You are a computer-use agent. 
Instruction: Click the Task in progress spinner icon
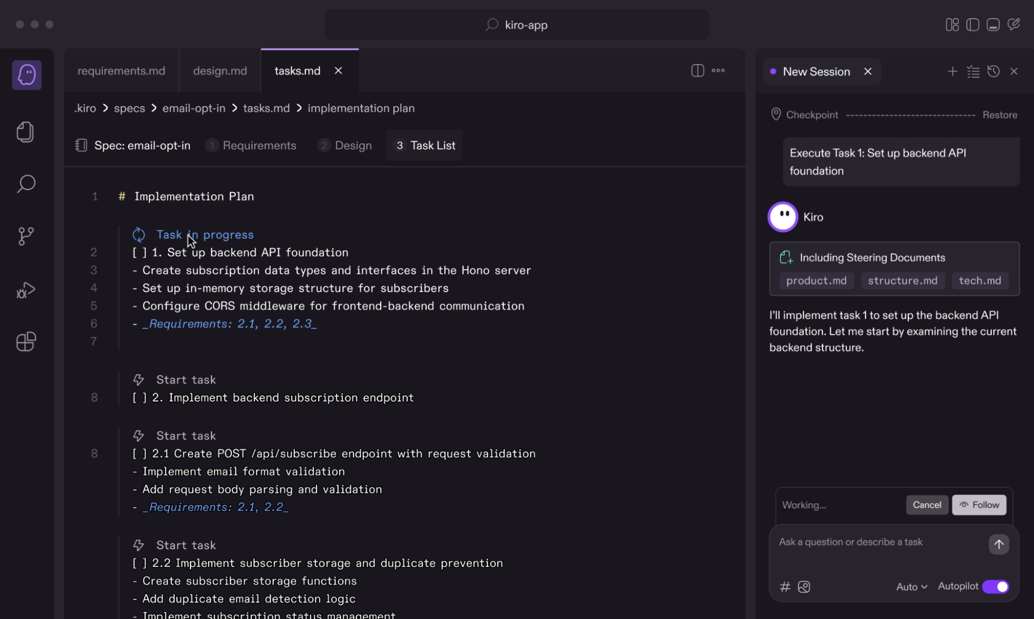tap(139, 235)
